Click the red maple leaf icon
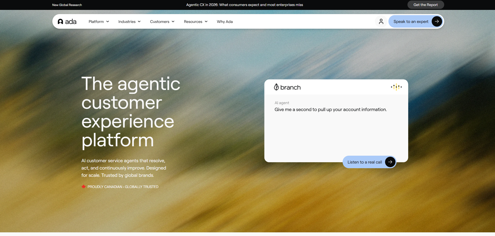This screenshot has height=236, width=495. pos(84,186)
